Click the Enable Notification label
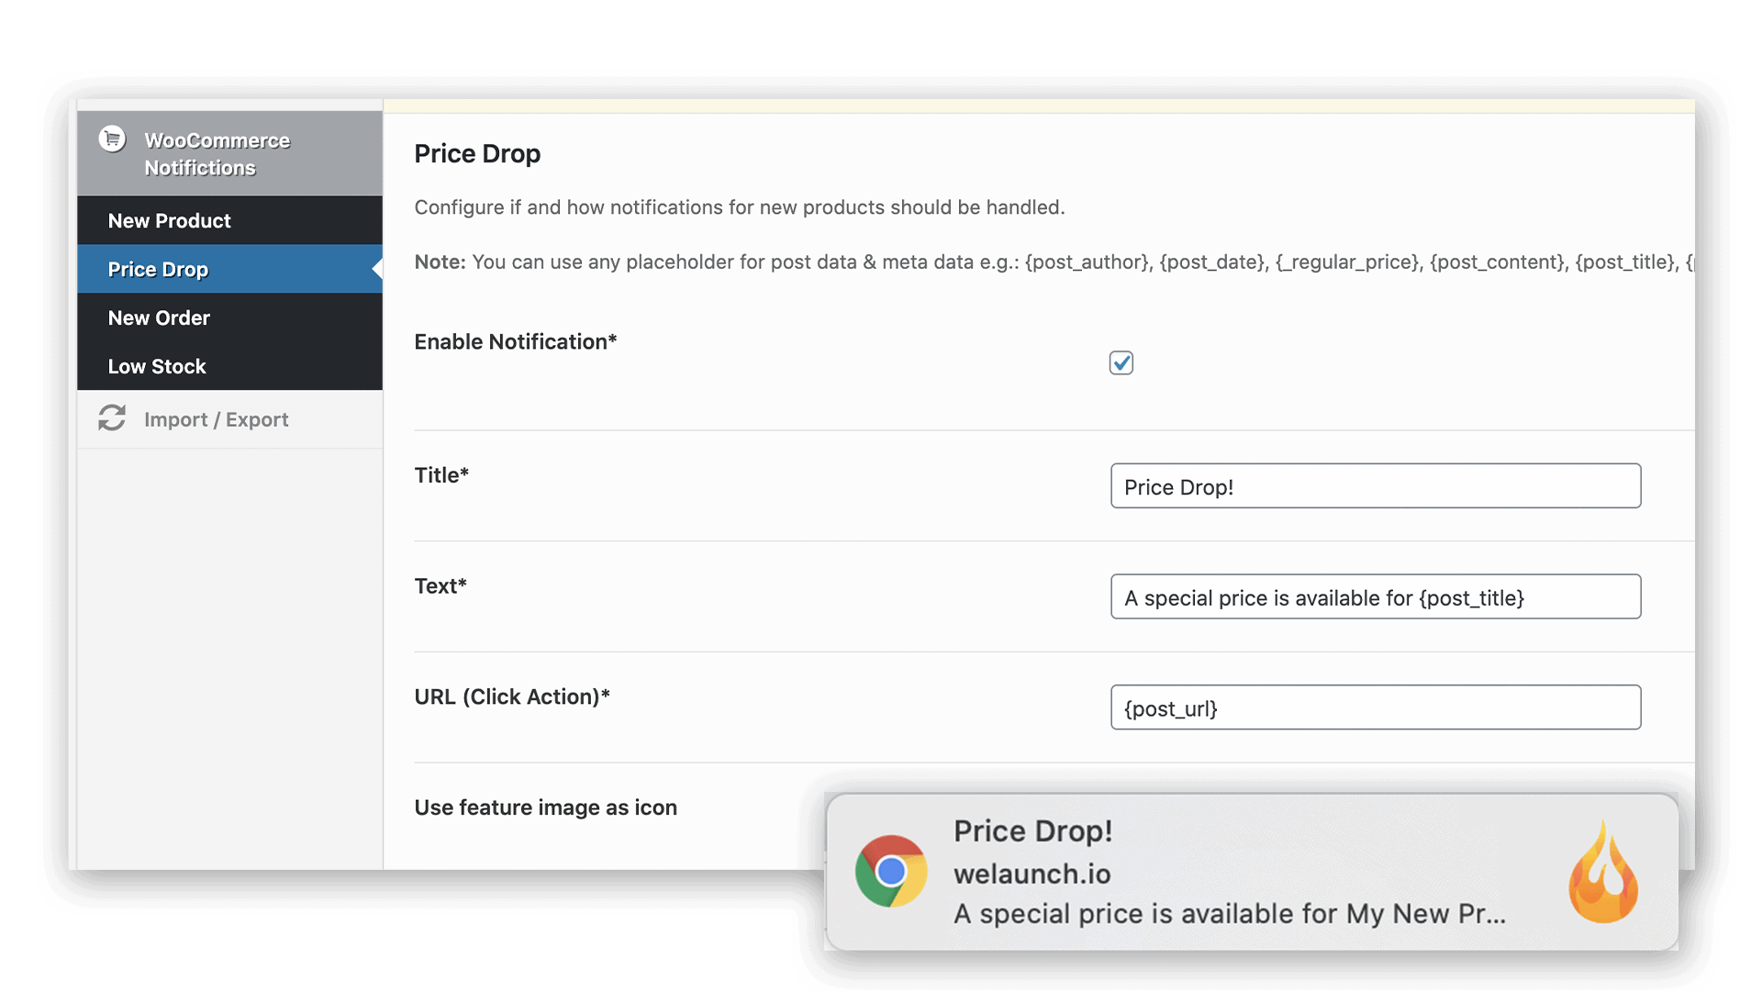Screen dimensions: 1762x991 point(515,341)
